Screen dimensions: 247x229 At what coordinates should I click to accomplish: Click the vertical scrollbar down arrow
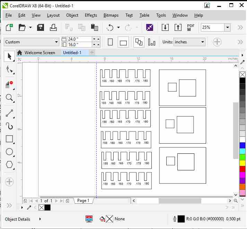236,194
